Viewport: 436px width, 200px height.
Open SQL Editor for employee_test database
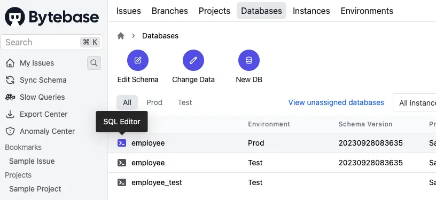(122, 182)
